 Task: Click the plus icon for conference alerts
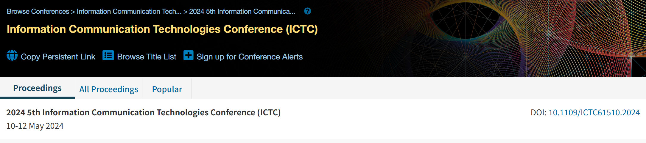coord(188,55)
